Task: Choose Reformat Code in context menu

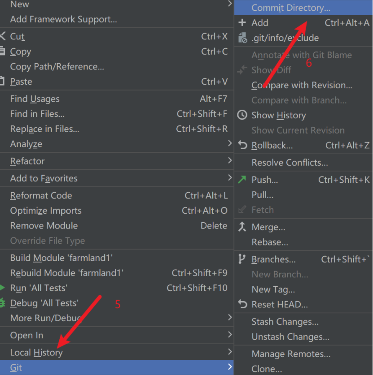Action: tap(41, 195)
